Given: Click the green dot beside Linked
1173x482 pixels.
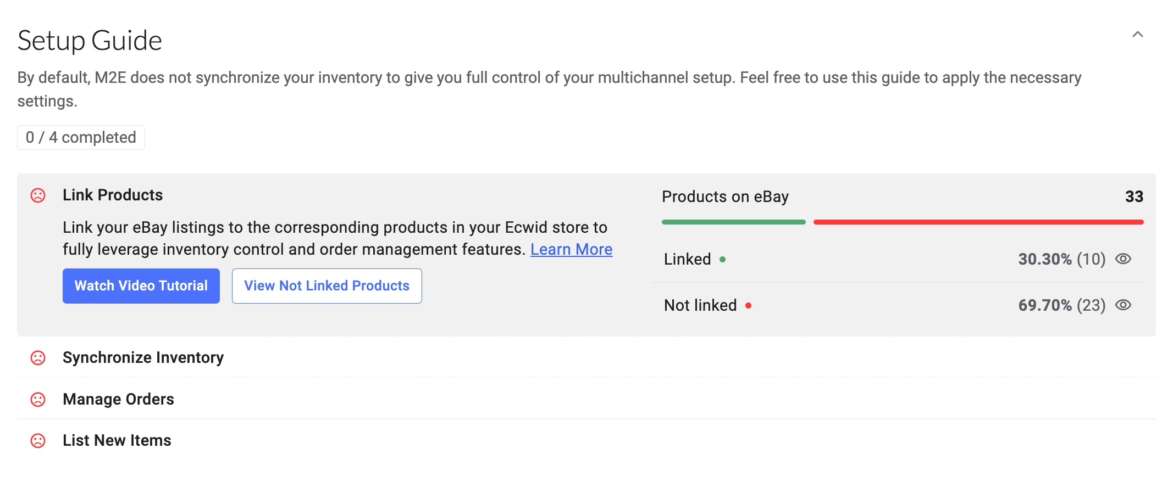Looking at the screenshot, I should [723, 259].
